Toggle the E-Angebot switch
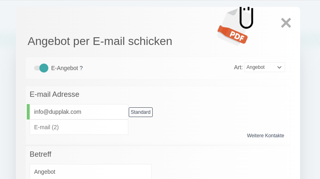This screenshot has height=179, width=320. click(x=41, y=68)
